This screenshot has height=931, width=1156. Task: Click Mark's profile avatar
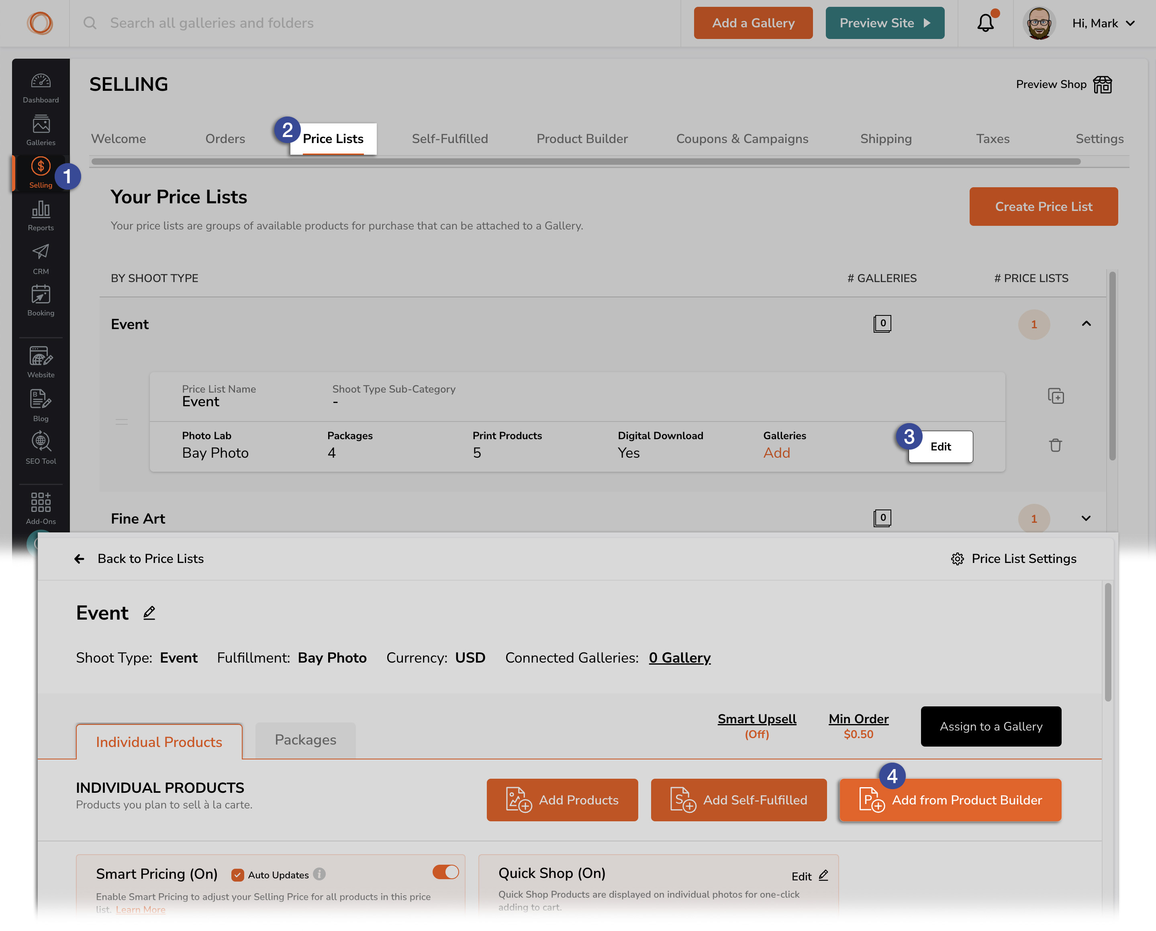tap(1039, 23)
